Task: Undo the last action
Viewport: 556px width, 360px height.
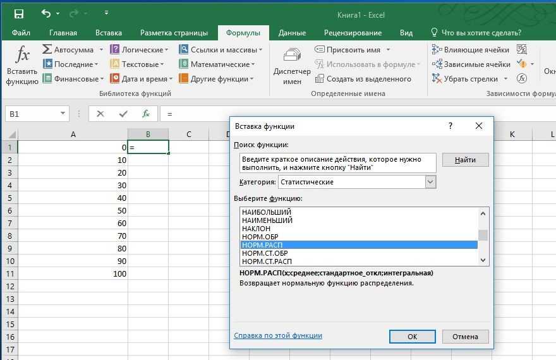Action: tap(46, 13)
